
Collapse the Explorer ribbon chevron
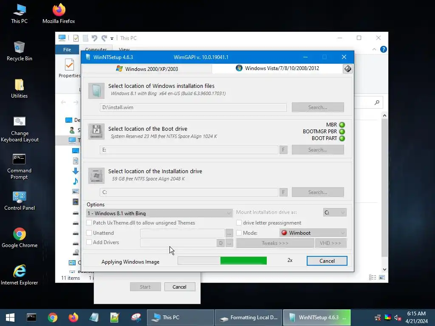tap(374, 49)
